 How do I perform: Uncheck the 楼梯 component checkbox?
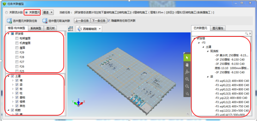click(x=17, y=101)
